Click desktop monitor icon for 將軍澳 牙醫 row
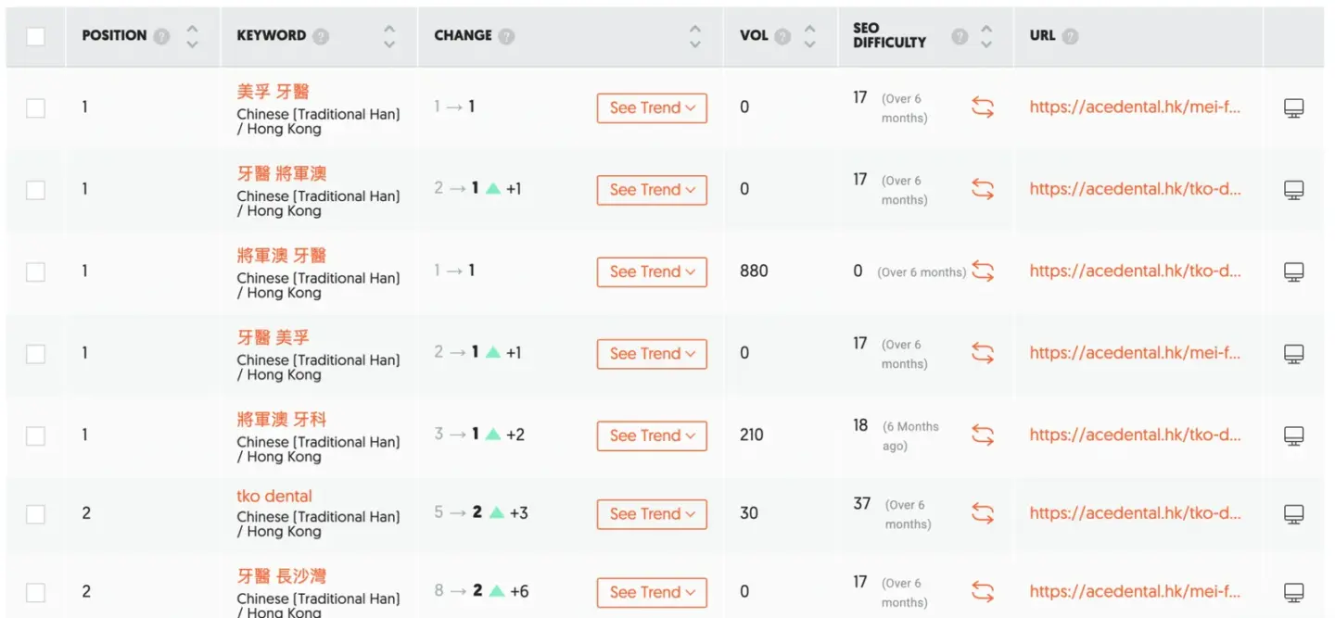 [x=1294, y=271]
